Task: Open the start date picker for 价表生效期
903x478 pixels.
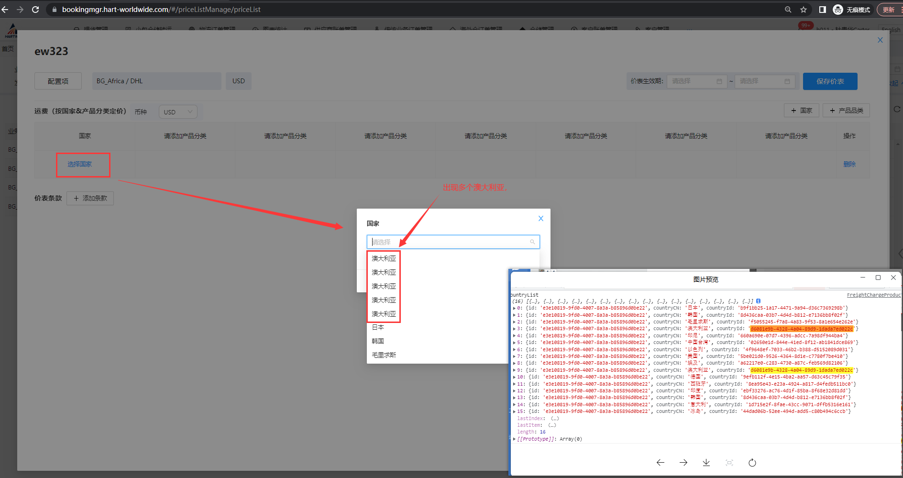Action: pos(696,81)
